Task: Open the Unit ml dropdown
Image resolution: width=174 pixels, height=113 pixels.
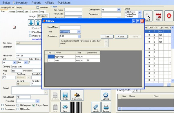Action: 14,62
